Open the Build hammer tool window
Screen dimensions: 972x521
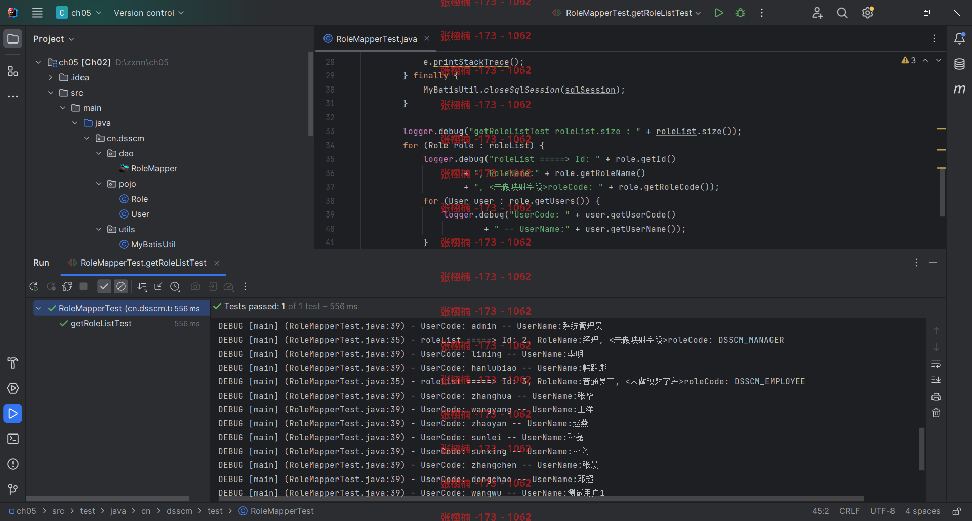pos(13,363)
